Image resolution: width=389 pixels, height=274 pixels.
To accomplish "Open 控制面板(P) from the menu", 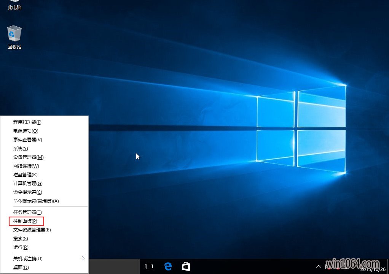I will click(45, 221).
